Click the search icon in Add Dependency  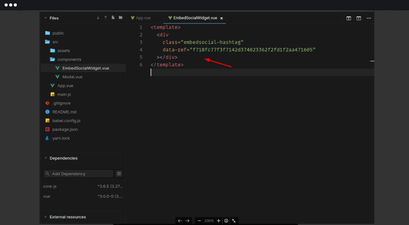[x=47, y=173]
